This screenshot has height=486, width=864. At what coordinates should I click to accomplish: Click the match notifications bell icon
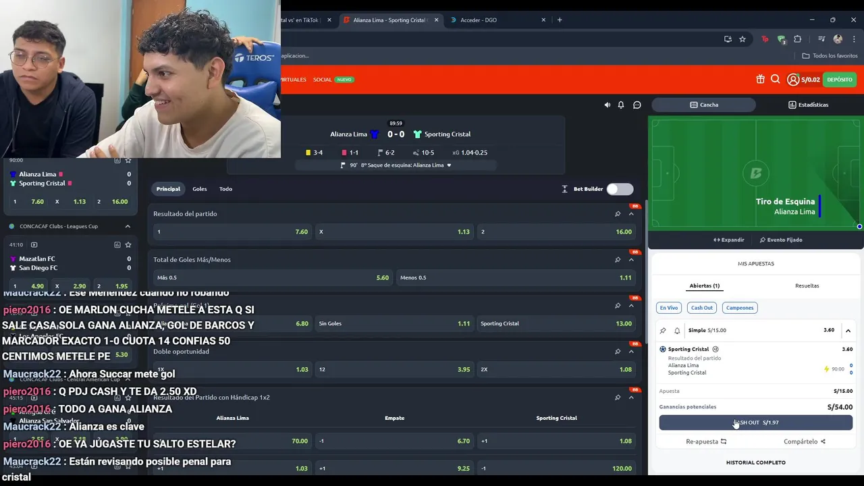(x=621, y=105)
